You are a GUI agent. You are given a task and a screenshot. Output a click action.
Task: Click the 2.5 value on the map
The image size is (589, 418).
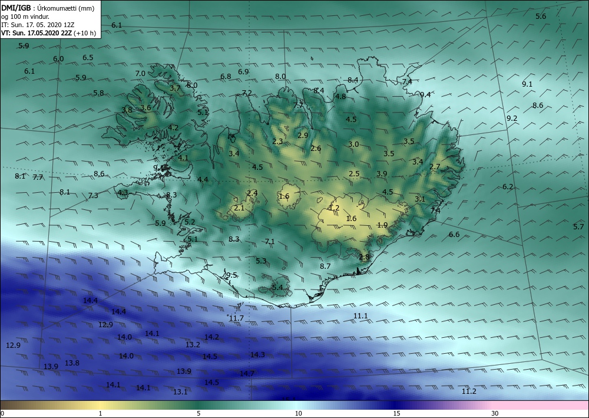[354, 174]
